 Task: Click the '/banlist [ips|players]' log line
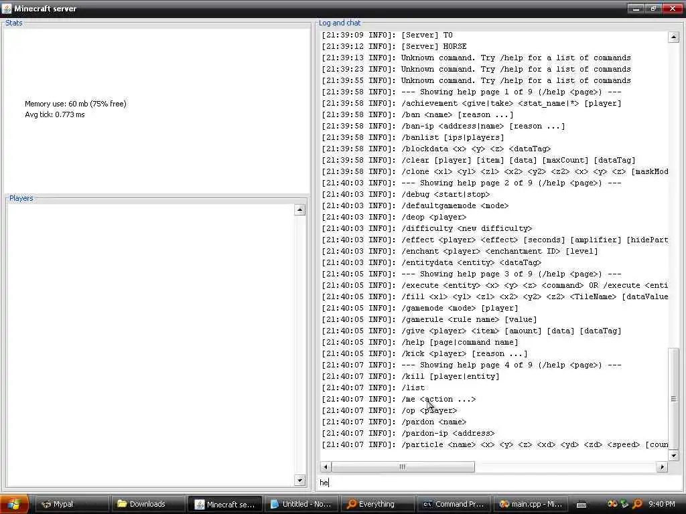(x=413, y=137)
